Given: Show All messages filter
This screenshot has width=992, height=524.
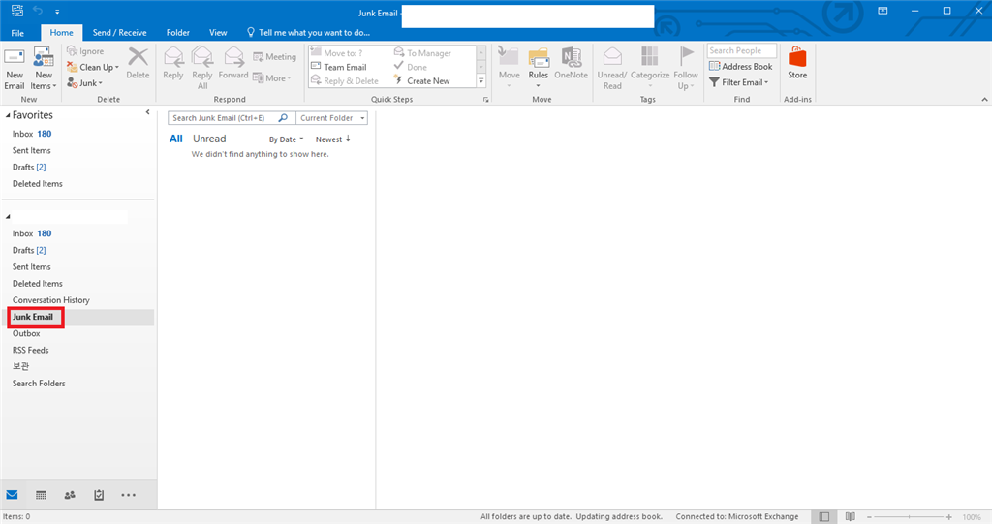Looking at the screenshot, I should (176, 139).
